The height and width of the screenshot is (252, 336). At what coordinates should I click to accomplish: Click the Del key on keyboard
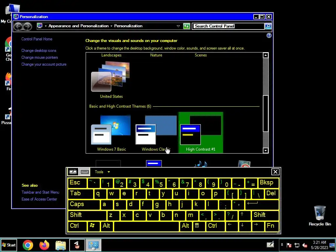point(272,194)
